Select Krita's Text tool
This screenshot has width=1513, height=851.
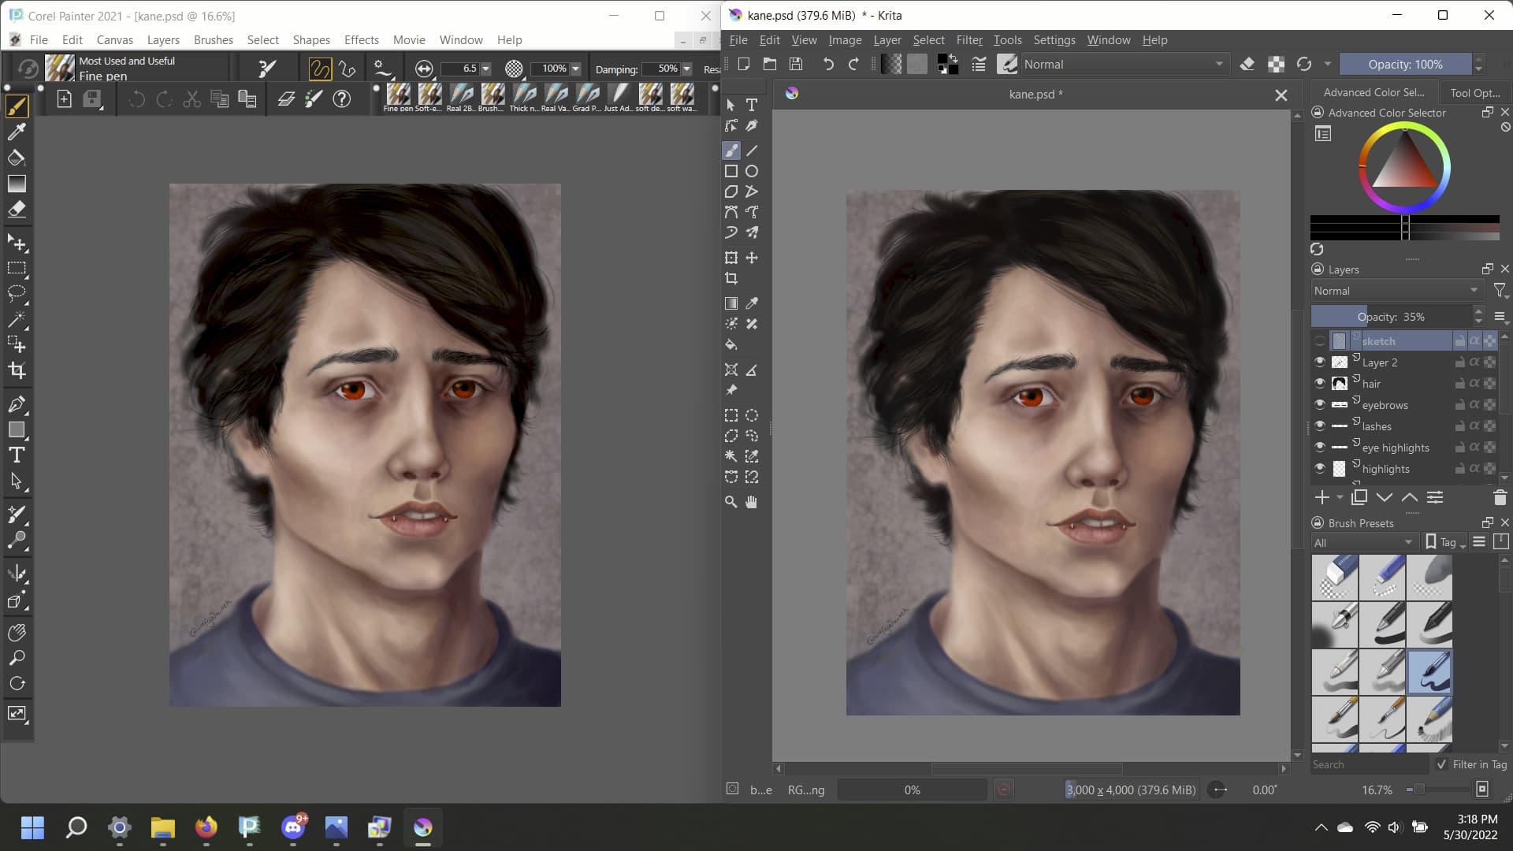752,105
